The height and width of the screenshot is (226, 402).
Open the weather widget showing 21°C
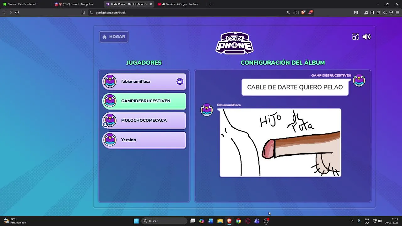15,221
